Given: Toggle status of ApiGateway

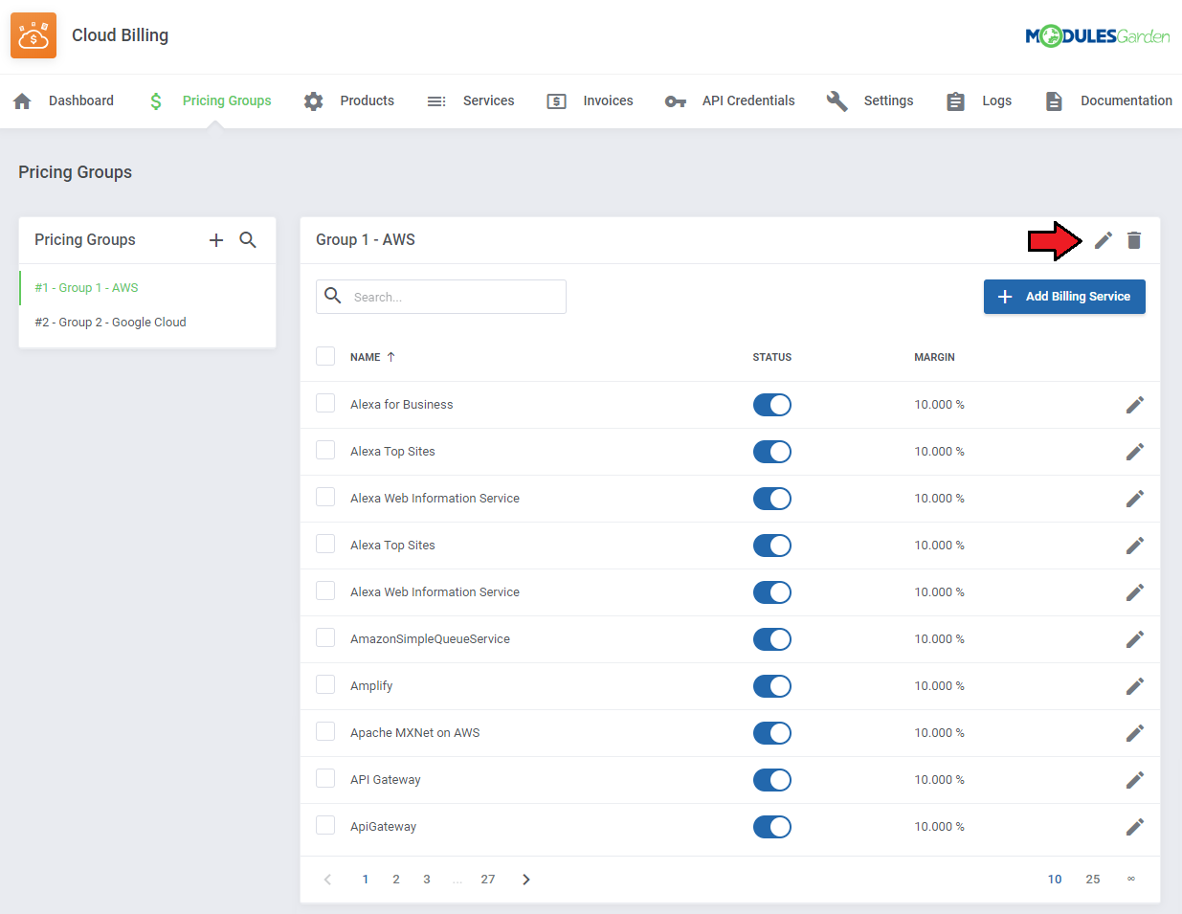Looking at the screenshot, I should click(772, 827).
